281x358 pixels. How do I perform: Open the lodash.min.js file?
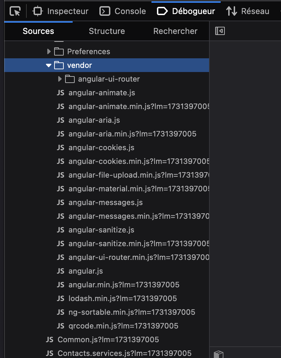pyautogui.click(x=122, y=299)
